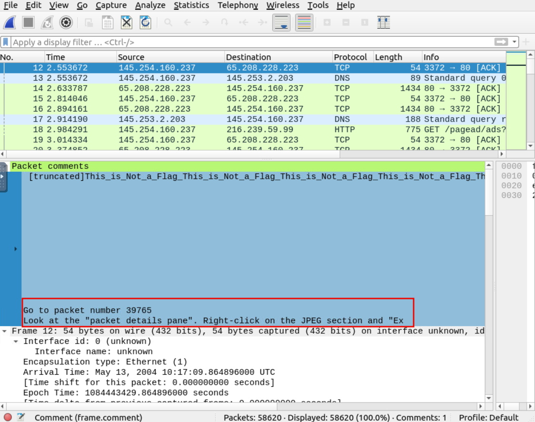The width and height of the screenshot is (535, 422).
Task: Click the resize columns toolbar icon
Action: pos(383,22)
